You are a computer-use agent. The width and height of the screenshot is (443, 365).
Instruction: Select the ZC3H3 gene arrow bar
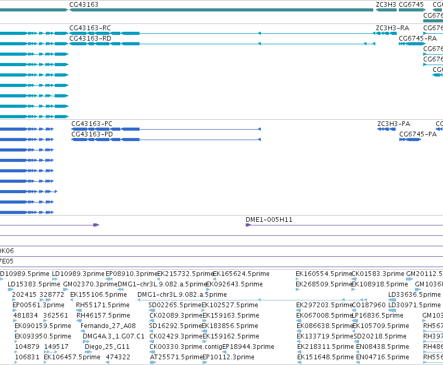point(386,10)
